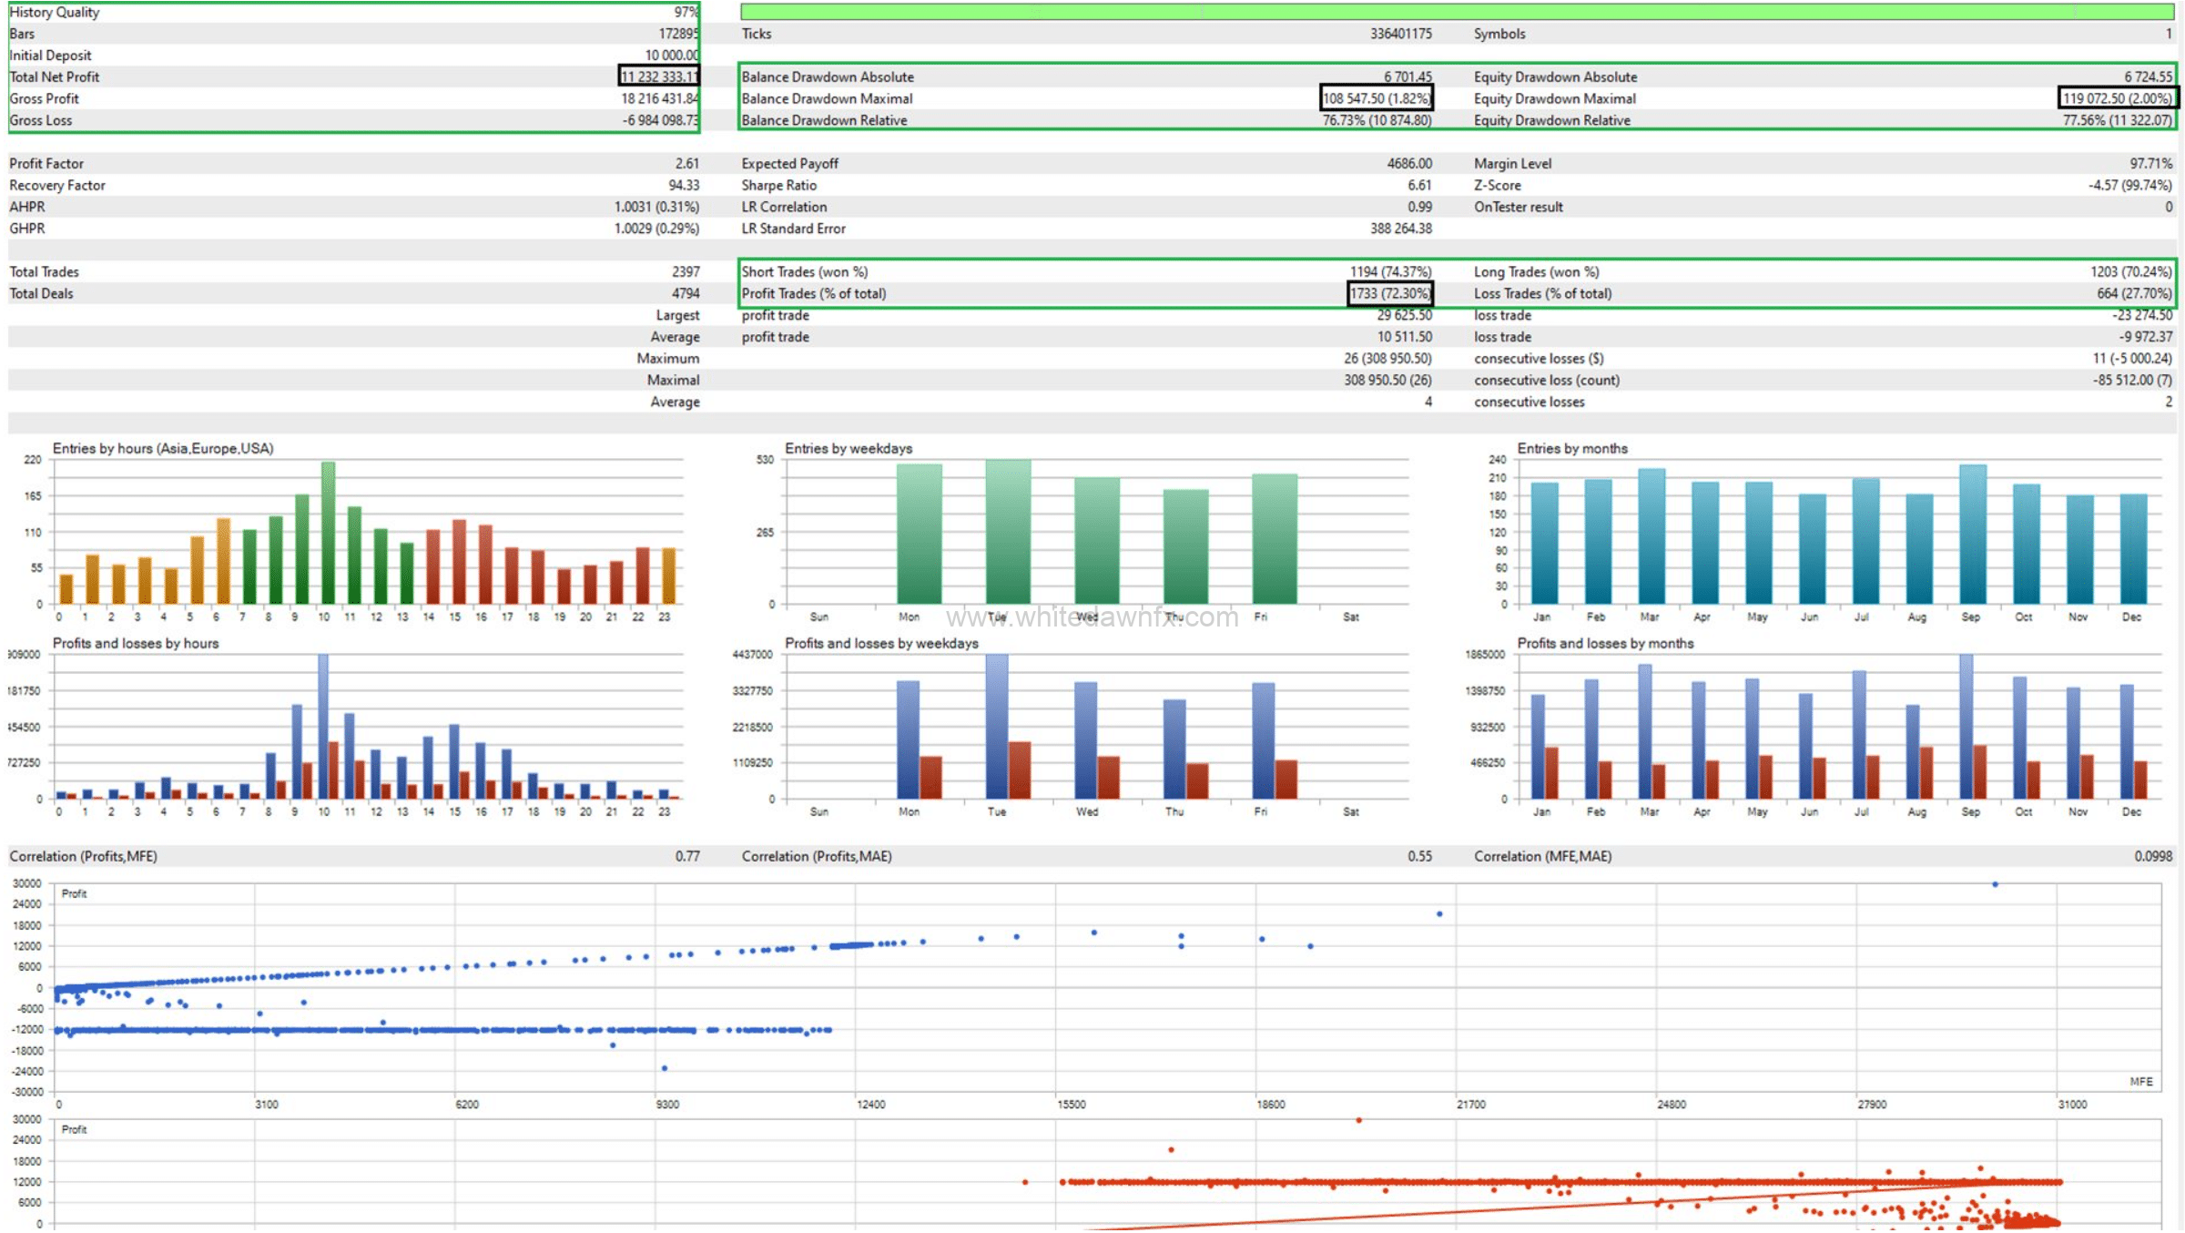This screenshot has height=1233, width=2185.
Task: Click the Sharpe Ratio label
Action: [x=779, y=185]
